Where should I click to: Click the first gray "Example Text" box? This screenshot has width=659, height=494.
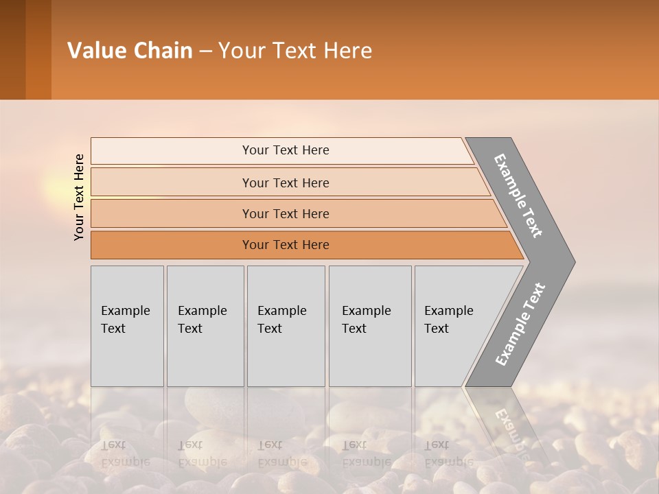click(126, 320)
